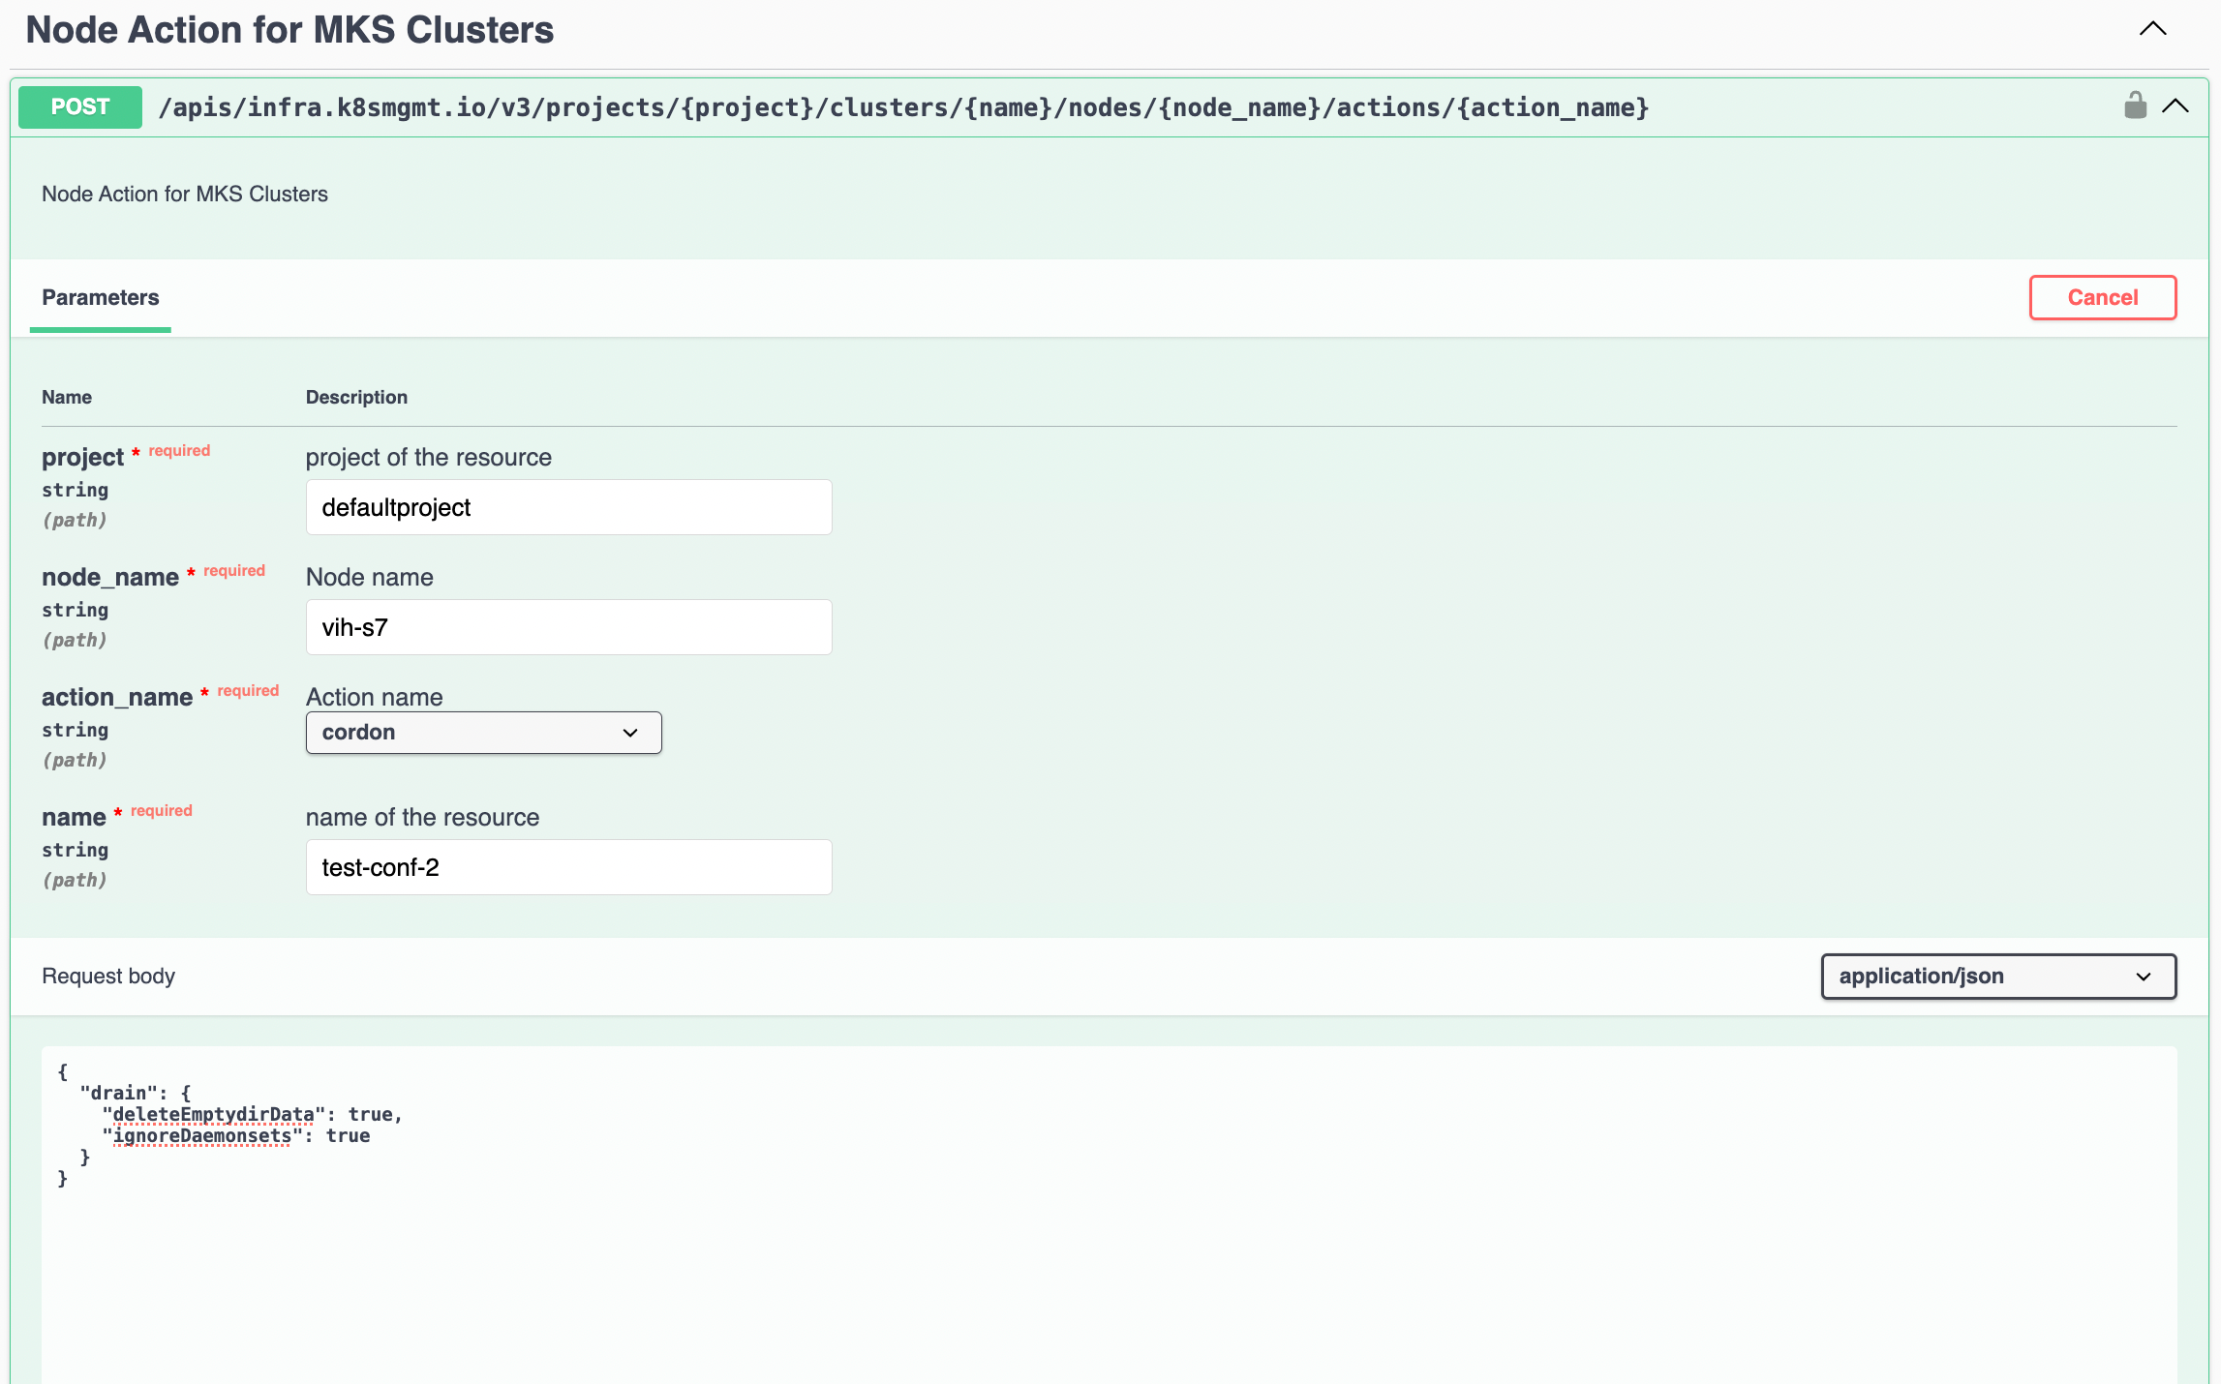
Task: Click the name input containing test-conf-2
Action: (569, 867)
